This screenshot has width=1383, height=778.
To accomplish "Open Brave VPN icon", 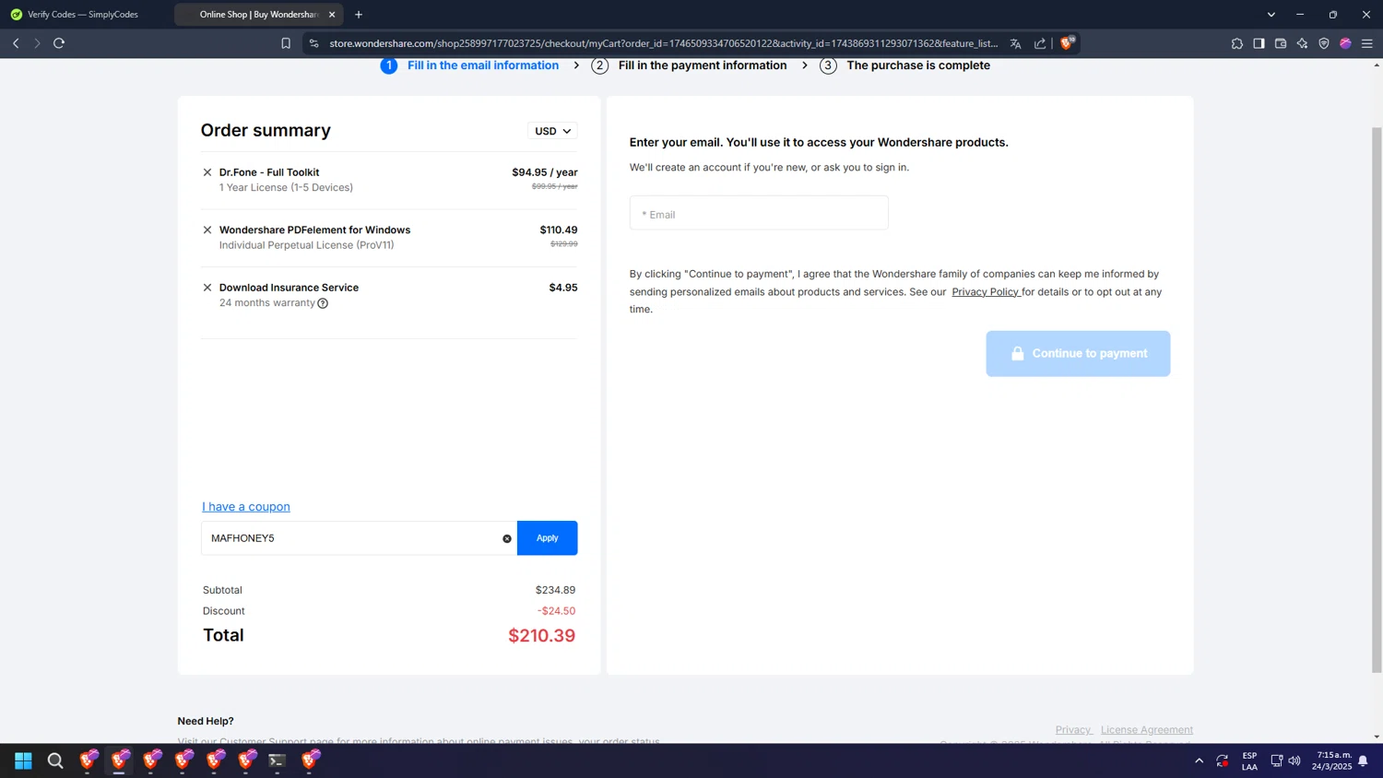I will [1324, 43].
